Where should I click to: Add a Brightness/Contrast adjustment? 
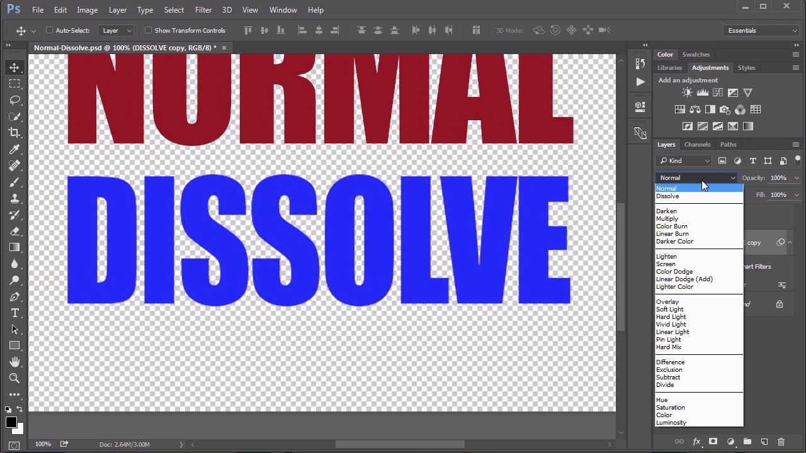pos(687,92)
